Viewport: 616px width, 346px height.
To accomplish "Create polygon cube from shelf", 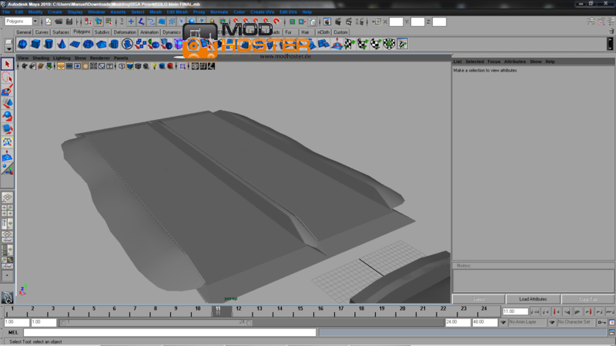I will coord(35,44).
